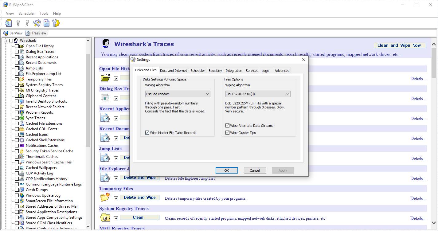Image resolution: width=438 pixels, height=231 pixels.
Task: Toggle Wipe Alternate Data Streams checkbox
Action: tap(227, 126)
